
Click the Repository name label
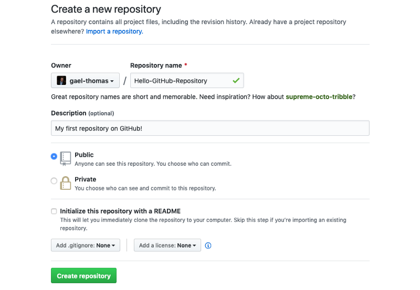tap(156, 66)
